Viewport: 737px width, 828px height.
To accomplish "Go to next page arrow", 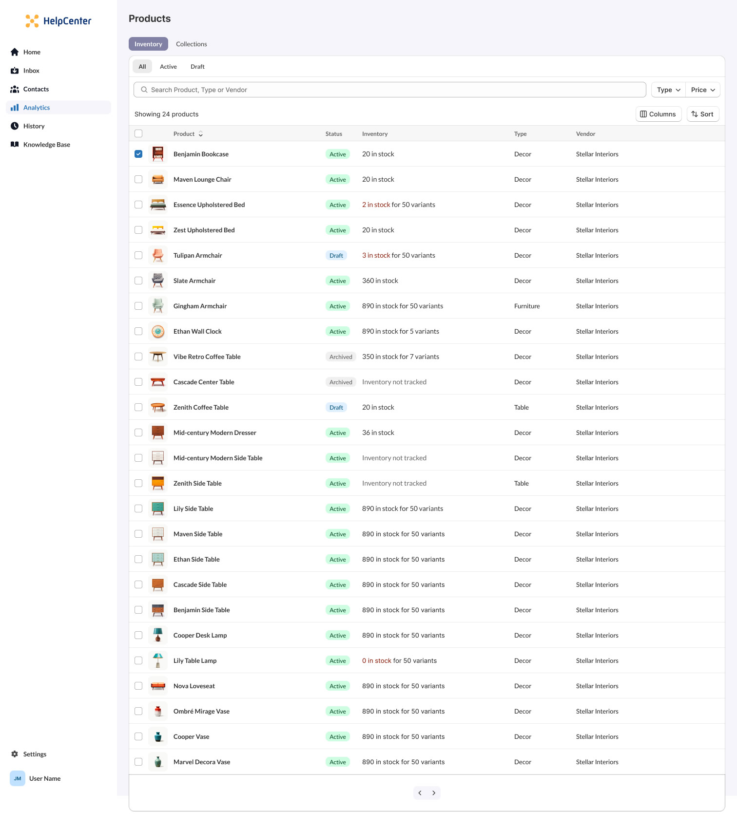I will point(434,793).
